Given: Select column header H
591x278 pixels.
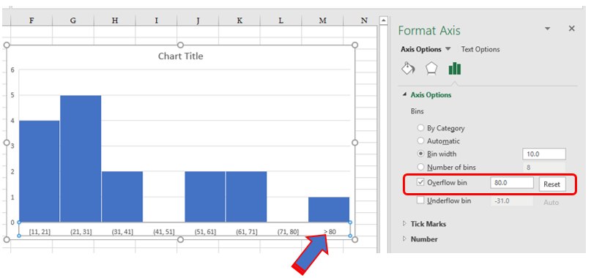Looking at the screenshot, I should (x=114, y=20).
